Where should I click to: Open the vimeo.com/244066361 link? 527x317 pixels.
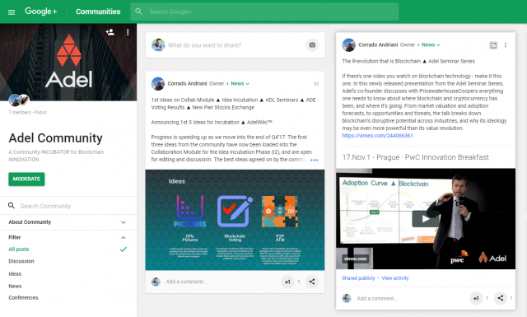click(x=377, y=136)
